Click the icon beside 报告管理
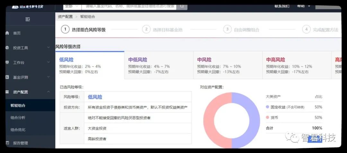347x153 pixels. [x=7, y=143]
